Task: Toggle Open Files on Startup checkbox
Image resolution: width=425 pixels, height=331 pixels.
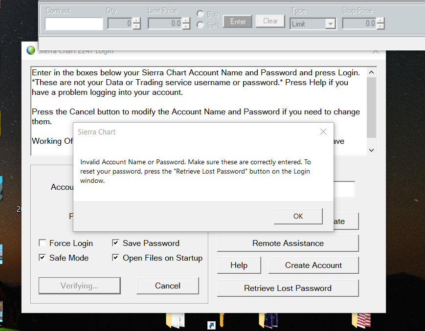Action: click(116, 258)
